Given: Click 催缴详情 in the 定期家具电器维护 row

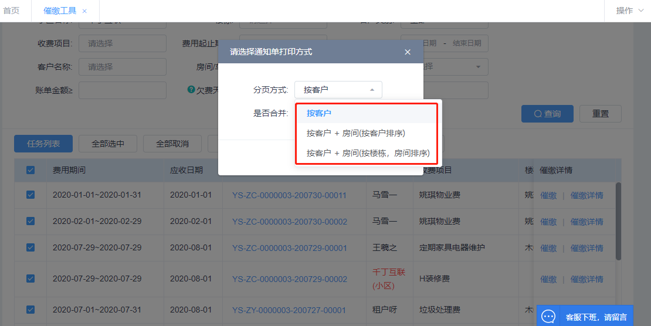Looking at the screenshot, I should pyautogui.click(x=586, y=248).
